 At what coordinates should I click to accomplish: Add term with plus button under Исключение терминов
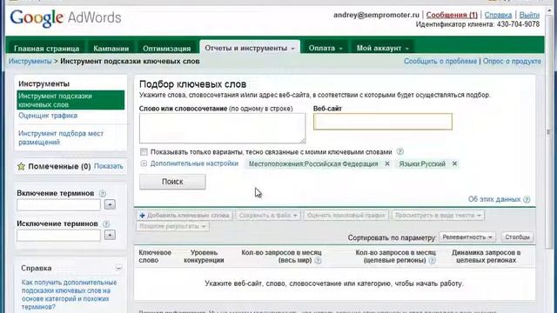(110, 235)
